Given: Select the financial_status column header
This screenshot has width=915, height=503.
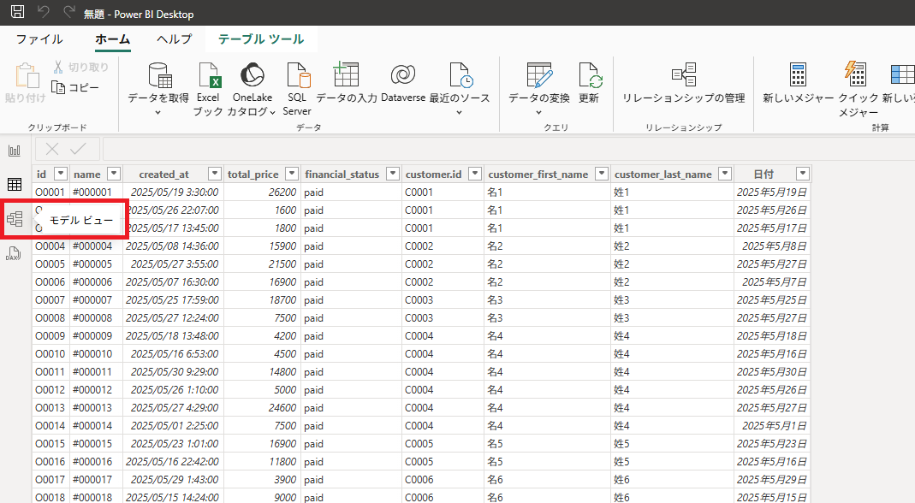Looking at the screenshot, I should (x=342, y=175).
